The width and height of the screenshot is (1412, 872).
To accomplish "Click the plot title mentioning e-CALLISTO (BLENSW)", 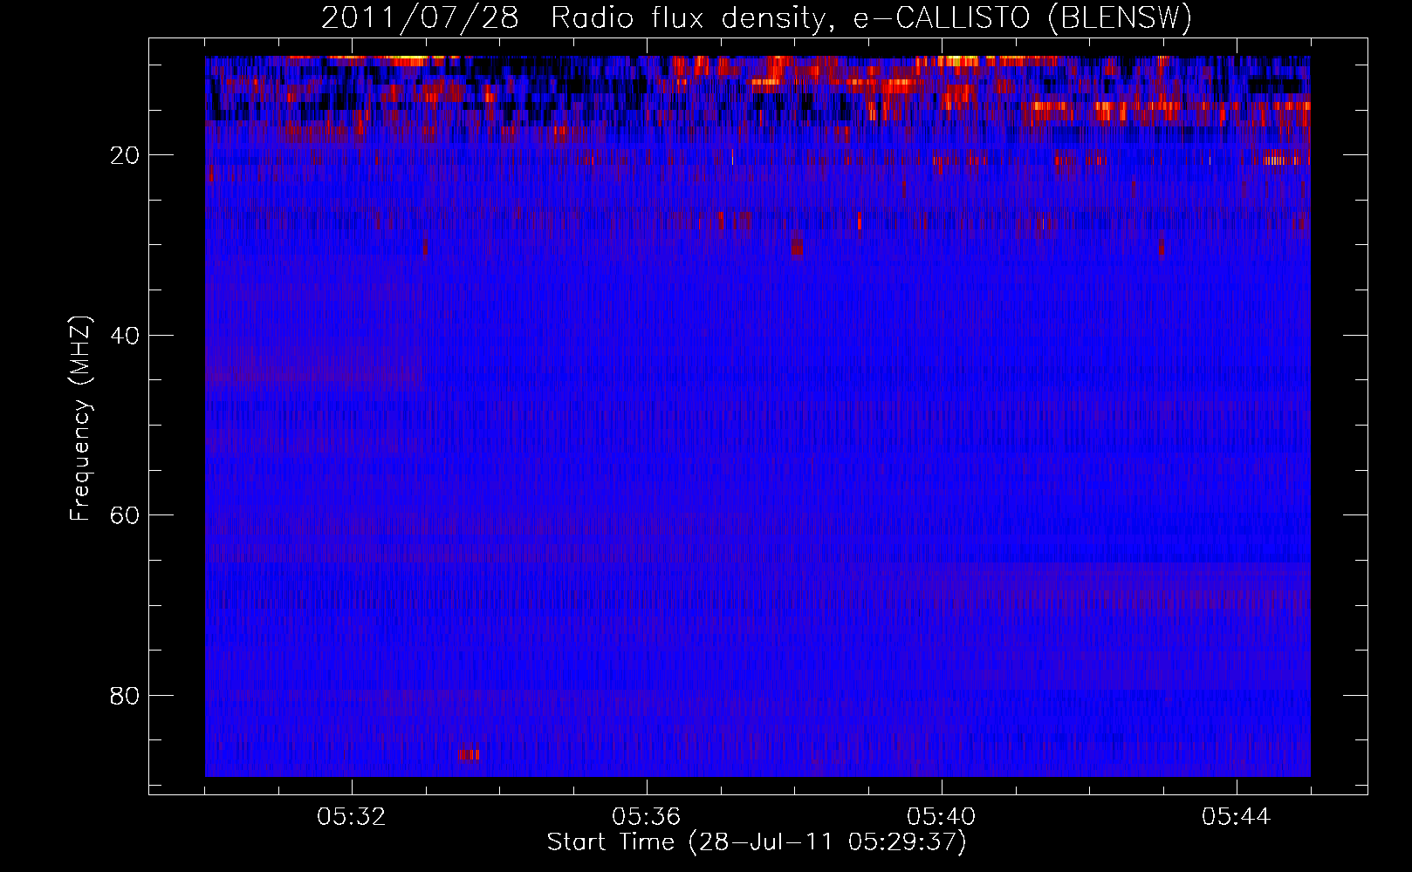I will 757,17.
